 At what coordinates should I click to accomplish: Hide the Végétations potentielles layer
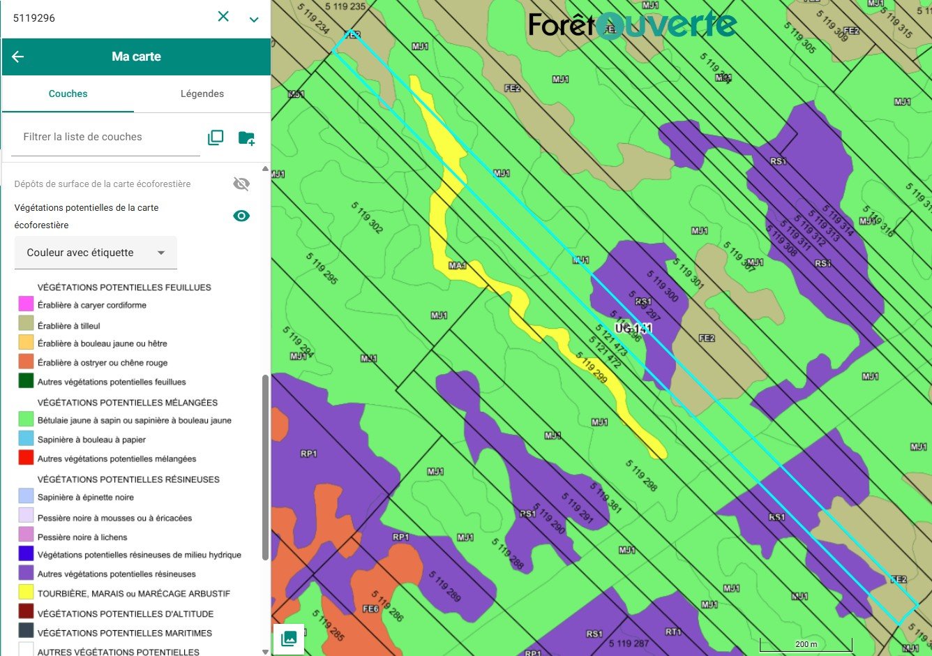pyautogui.click(x=241, y=216)
